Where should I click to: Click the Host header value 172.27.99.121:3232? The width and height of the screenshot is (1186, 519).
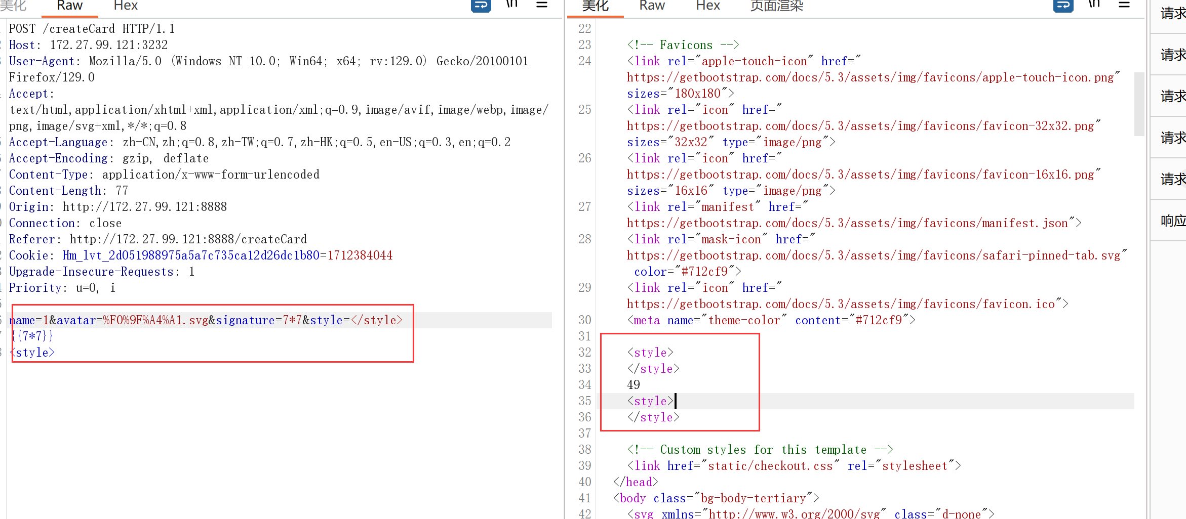[x=109, y=45]
